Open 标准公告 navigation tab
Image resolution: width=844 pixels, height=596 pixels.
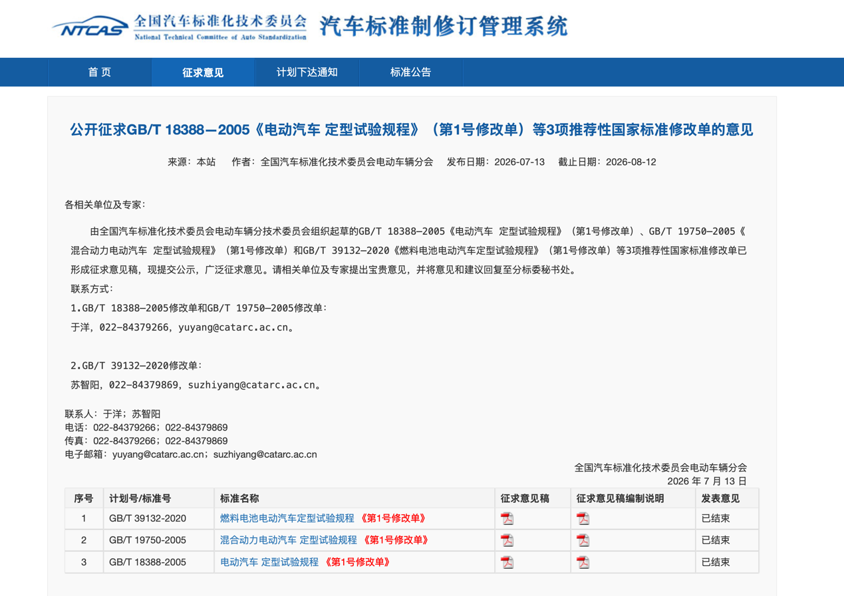pos(411,73)
